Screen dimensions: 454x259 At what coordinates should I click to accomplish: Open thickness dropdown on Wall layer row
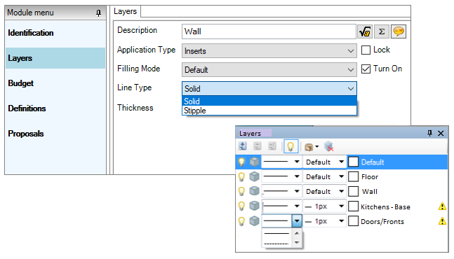[x=341, y=191]
